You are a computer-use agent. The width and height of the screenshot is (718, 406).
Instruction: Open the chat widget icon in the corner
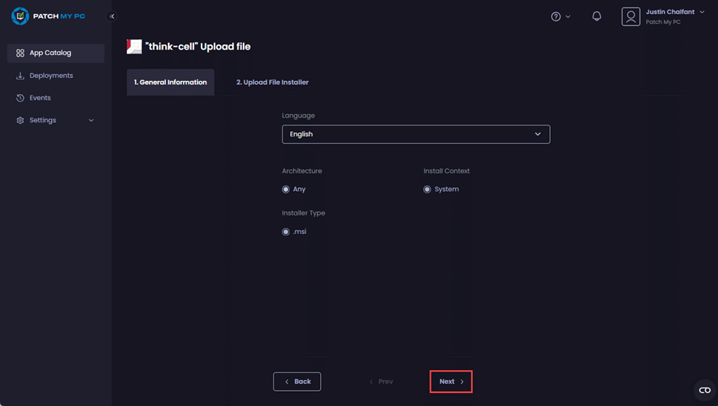coord(704,390)
